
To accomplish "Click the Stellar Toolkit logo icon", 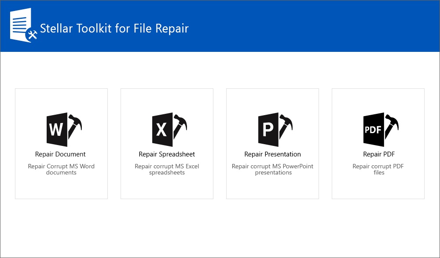I will click(24, 25).
